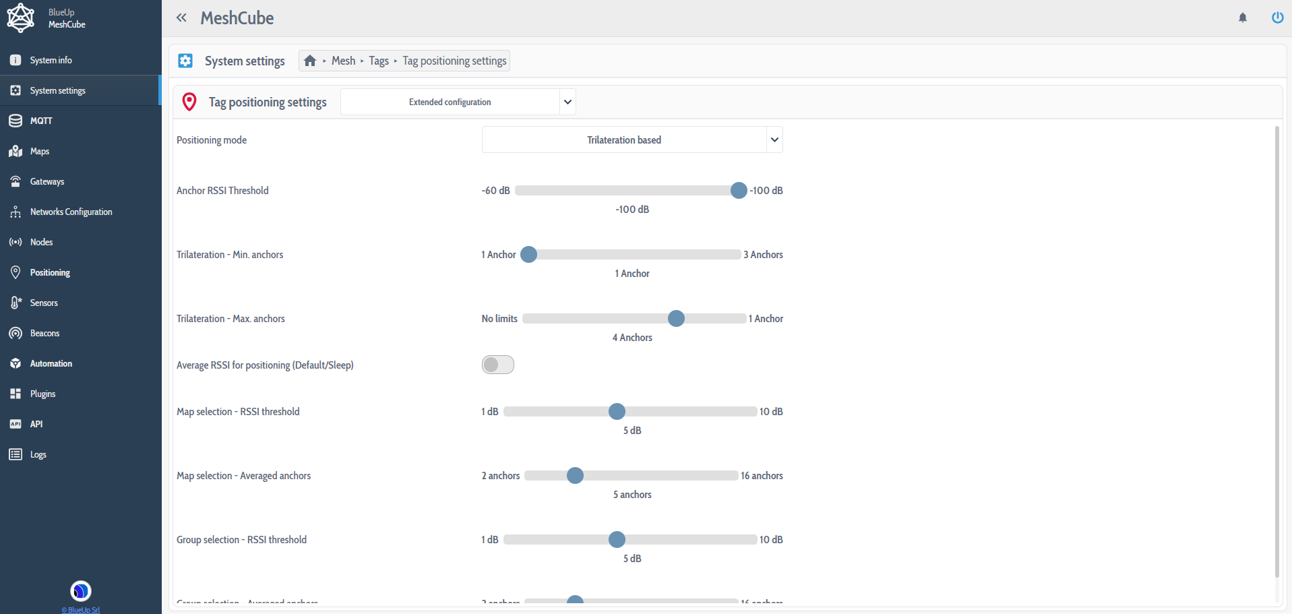The image size is (1292, 614).
Task: Open Gateways in the sidebar
Action: point(47,182)
